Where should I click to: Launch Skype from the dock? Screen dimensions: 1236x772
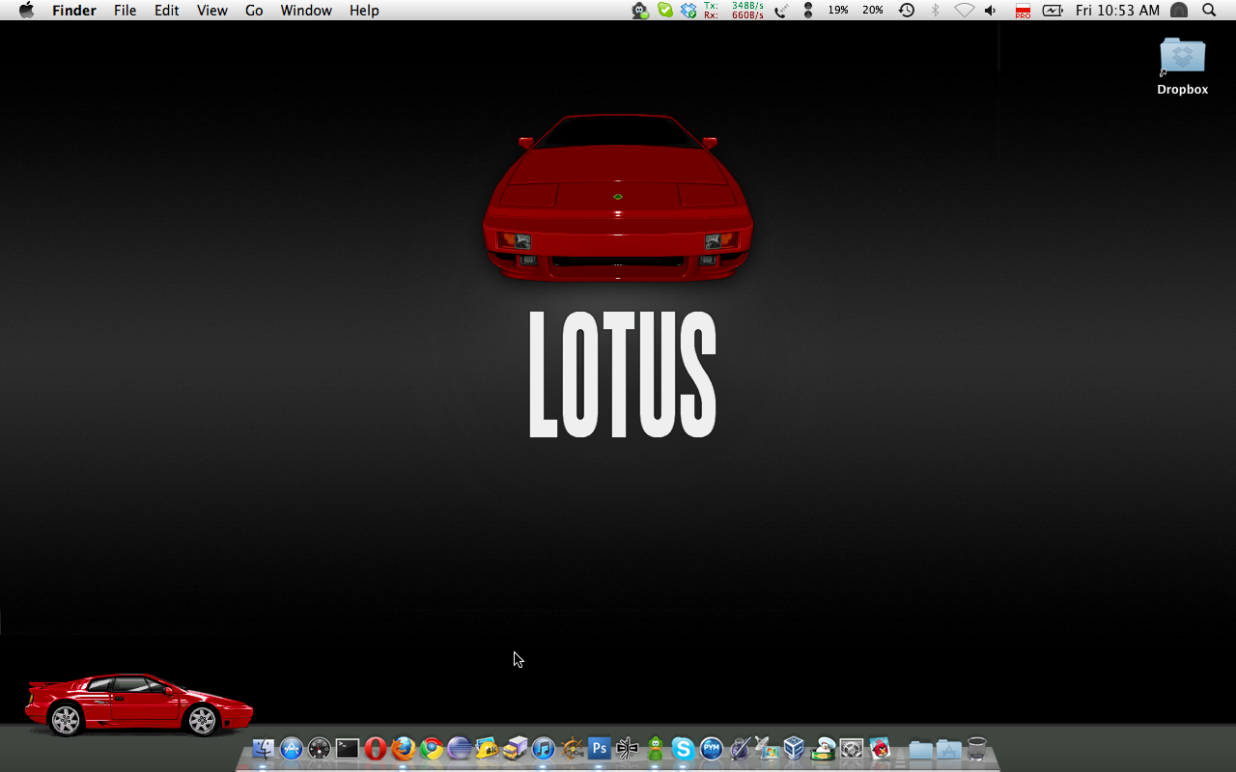(684, 749)
